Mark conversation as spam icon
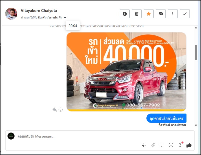Screen dimensions: 201x155 124,14
